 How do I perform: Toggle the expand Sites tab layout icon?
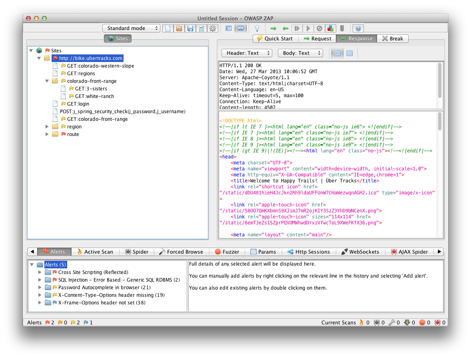coord(229,28)
